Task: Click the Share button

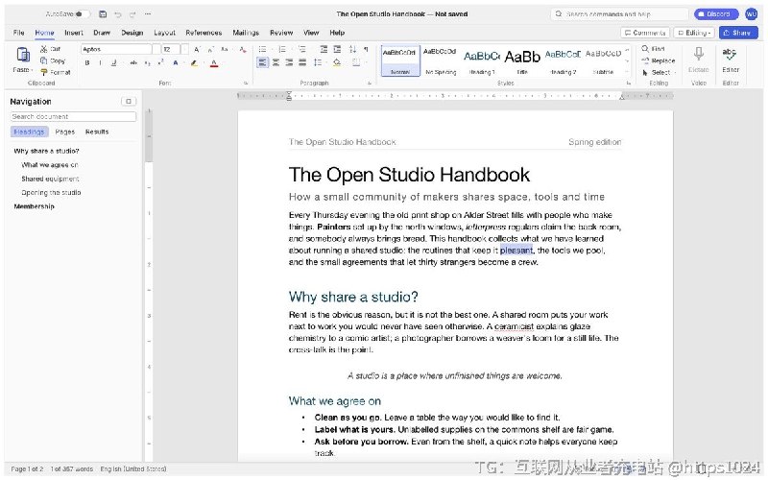Action: [738, 33]
